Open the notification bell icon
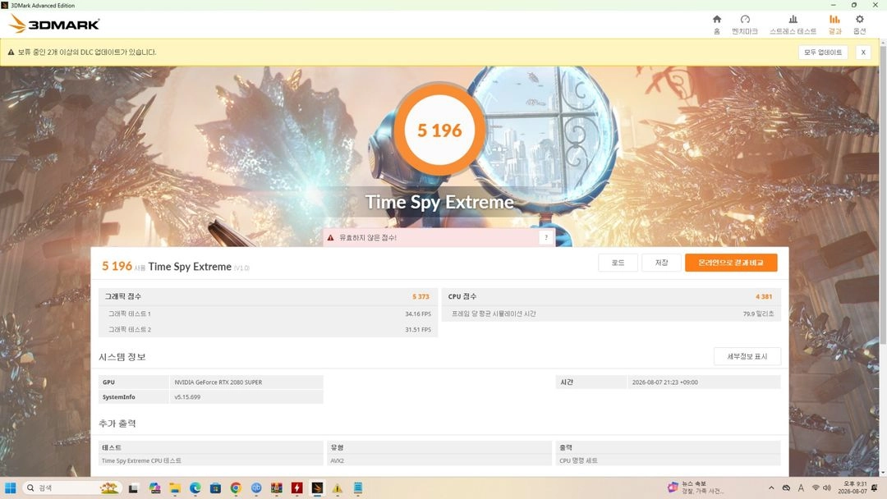The width and height of the screenshot is (887, 499). point(876,488)
